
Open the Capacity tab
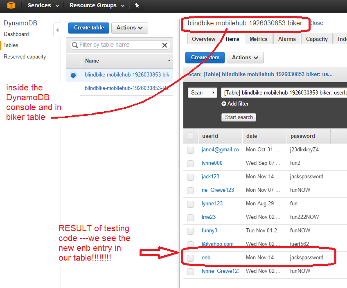tap(317, 39)
